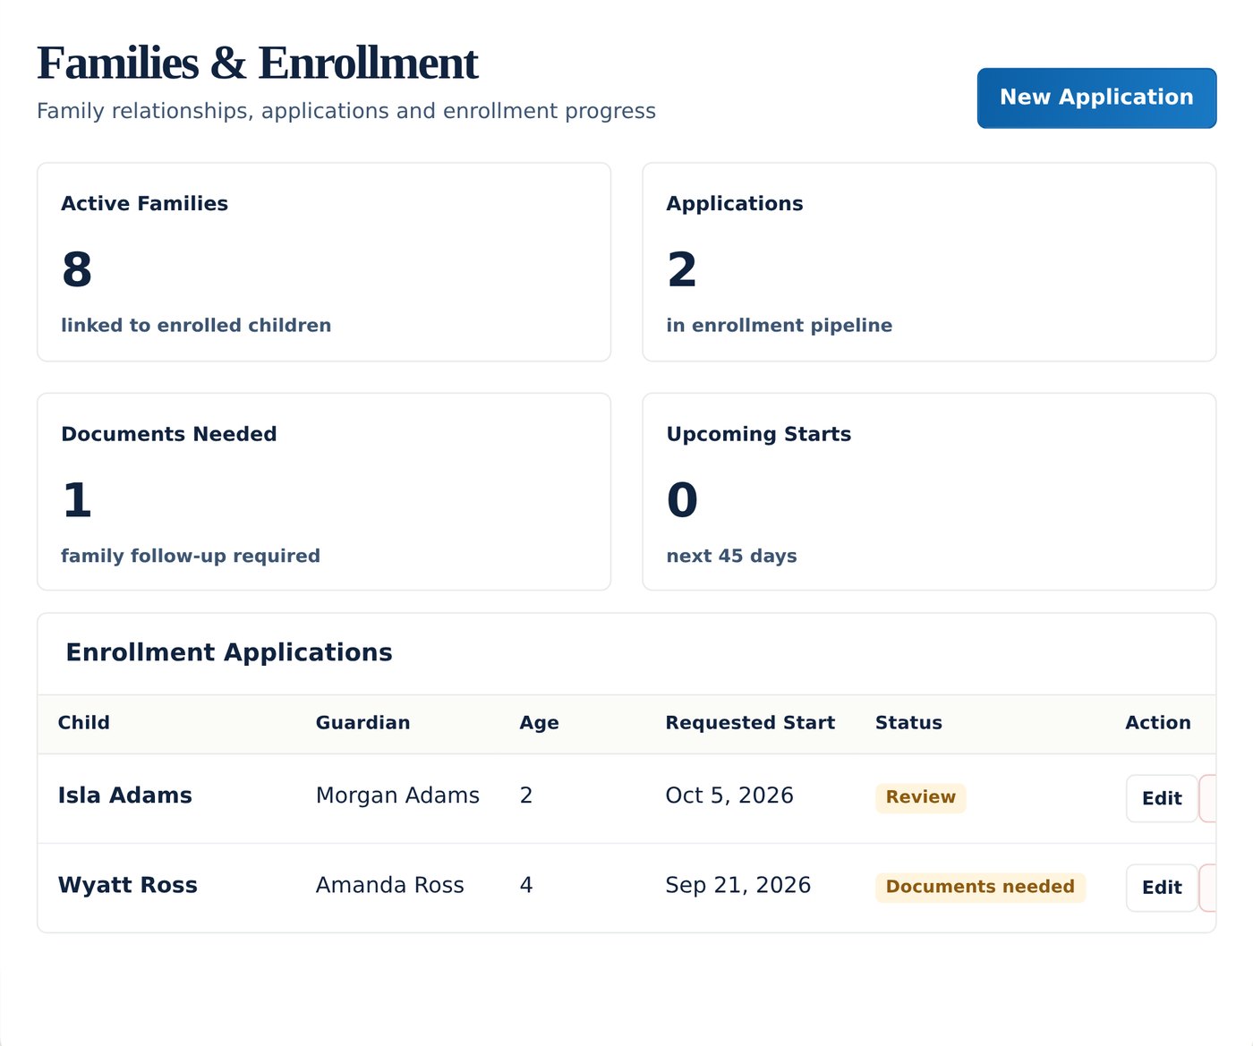Click guardian Amanda Ross
The height and width of the screenshot is (1046, 1253).
(390, 885)
